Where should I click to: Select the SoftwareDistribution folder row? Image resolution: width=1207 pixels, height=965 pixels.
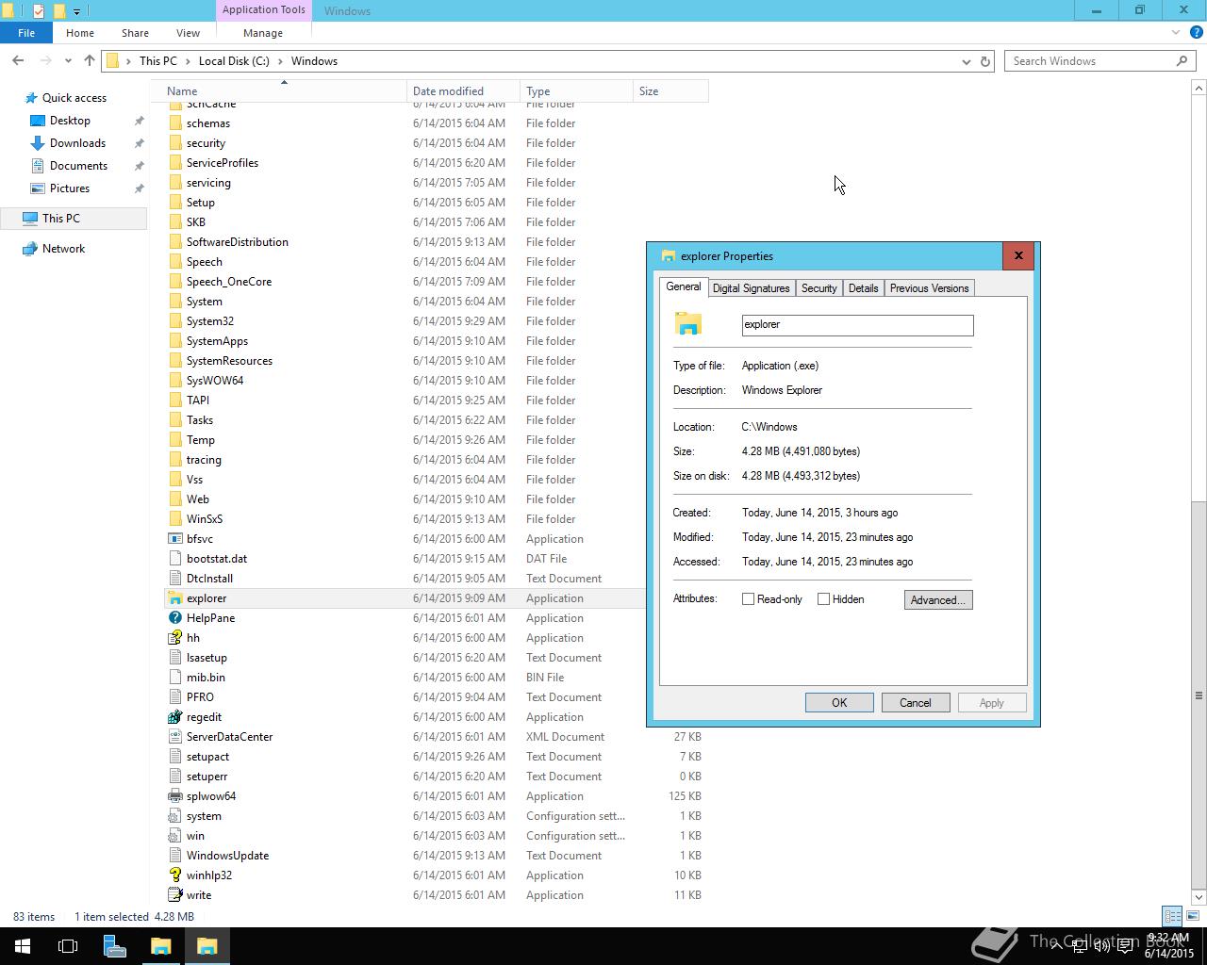[x=436, y=242]
